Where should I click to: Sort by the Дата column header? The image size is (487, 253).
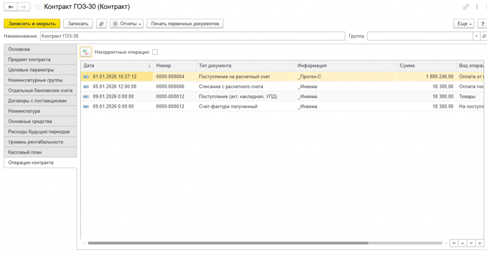click(x=117, y=66)
